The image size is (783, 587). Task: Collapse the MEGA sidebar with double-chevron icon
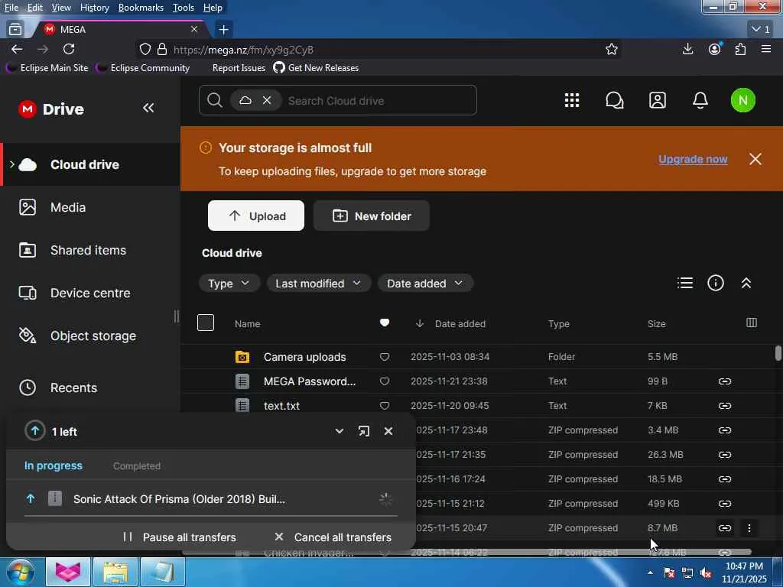click(x=148, y=108)
